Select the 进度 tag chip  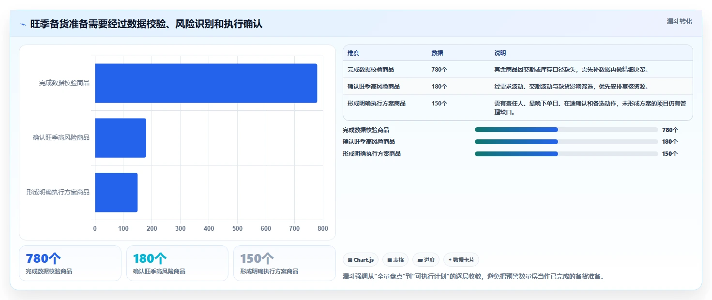click(x=426, y=260)
